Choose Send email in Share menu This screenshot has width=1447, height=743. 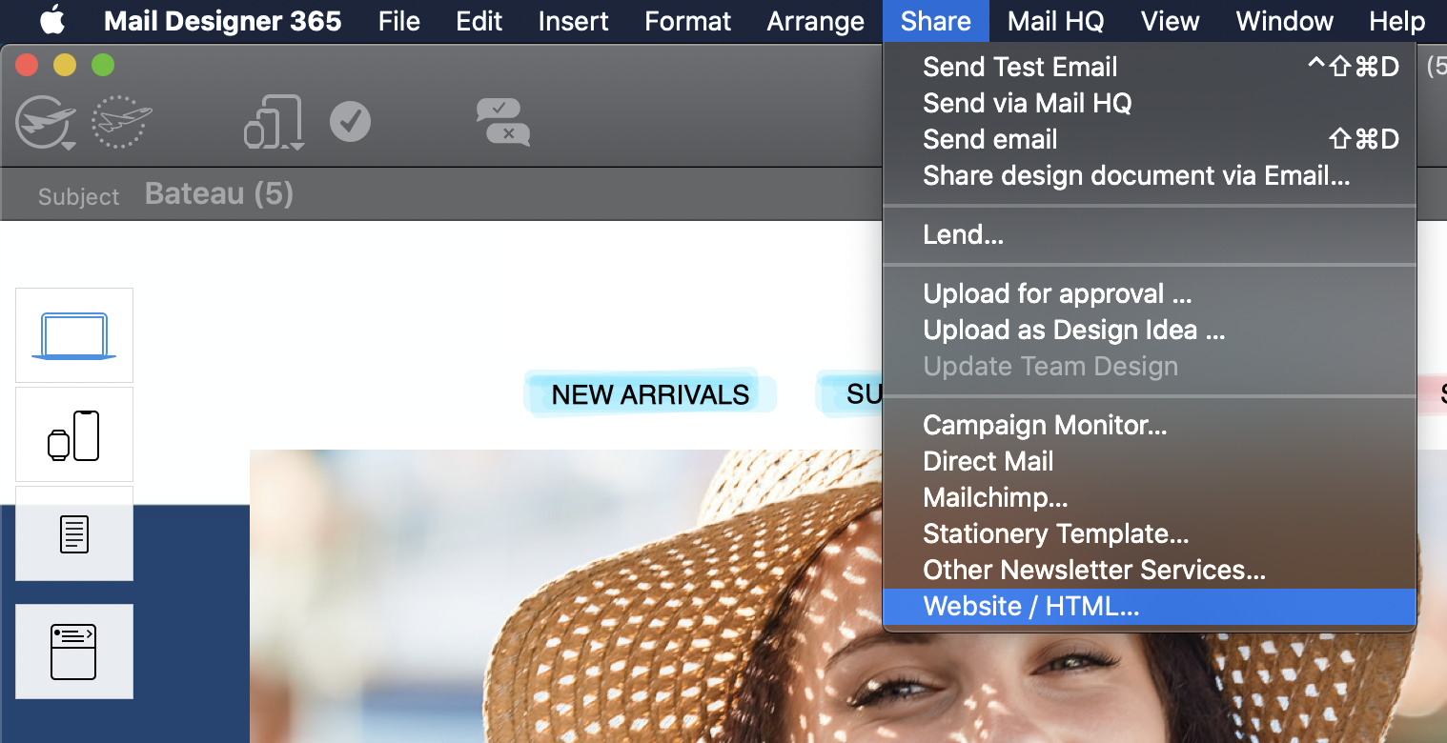[1150, 139]
